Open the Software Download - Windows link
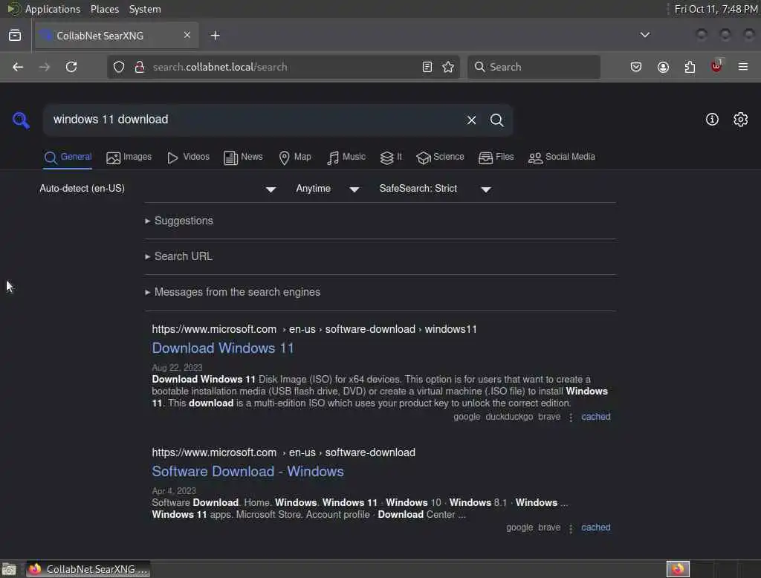Viewport: 761px width, 578px height. coord(247,471)
